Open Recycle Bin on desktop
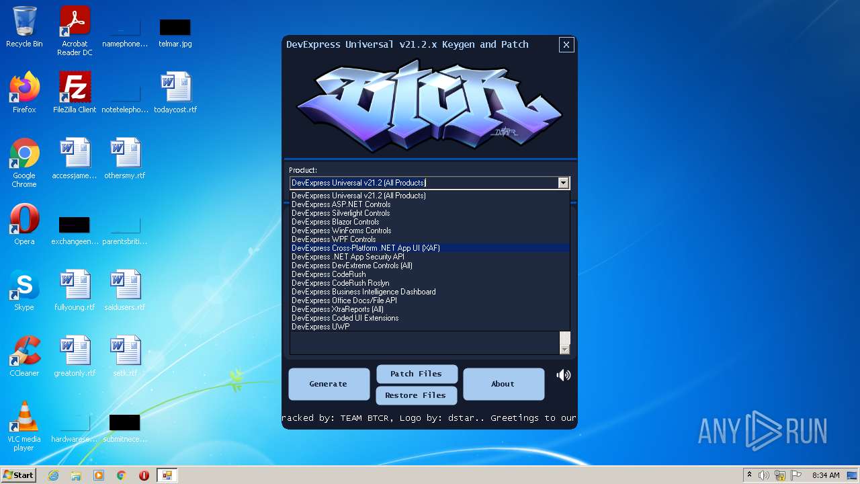Image resolution: width=860 pixels, height=484 pixels. click(24, 28)
